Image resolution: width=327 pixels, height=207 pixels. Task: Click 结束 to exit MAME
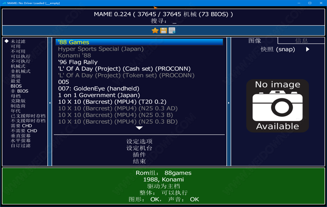[139, 161]
